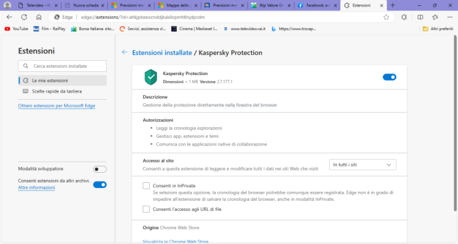Viewport: 458px width, 244px height.
Task: Open Altri preferiti folder
Action: click(x=438, y=29)
